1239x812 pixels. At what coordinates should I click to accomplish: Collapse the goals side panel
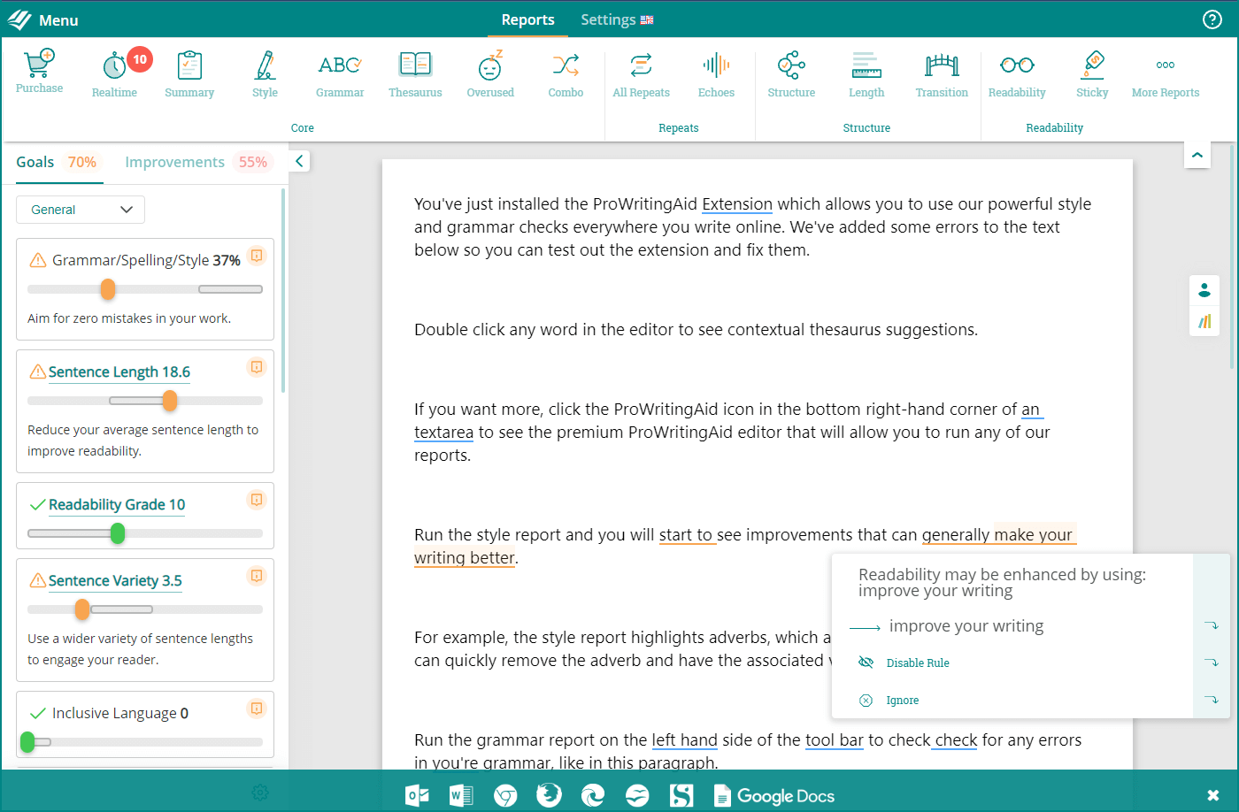(x=299, y=161)
